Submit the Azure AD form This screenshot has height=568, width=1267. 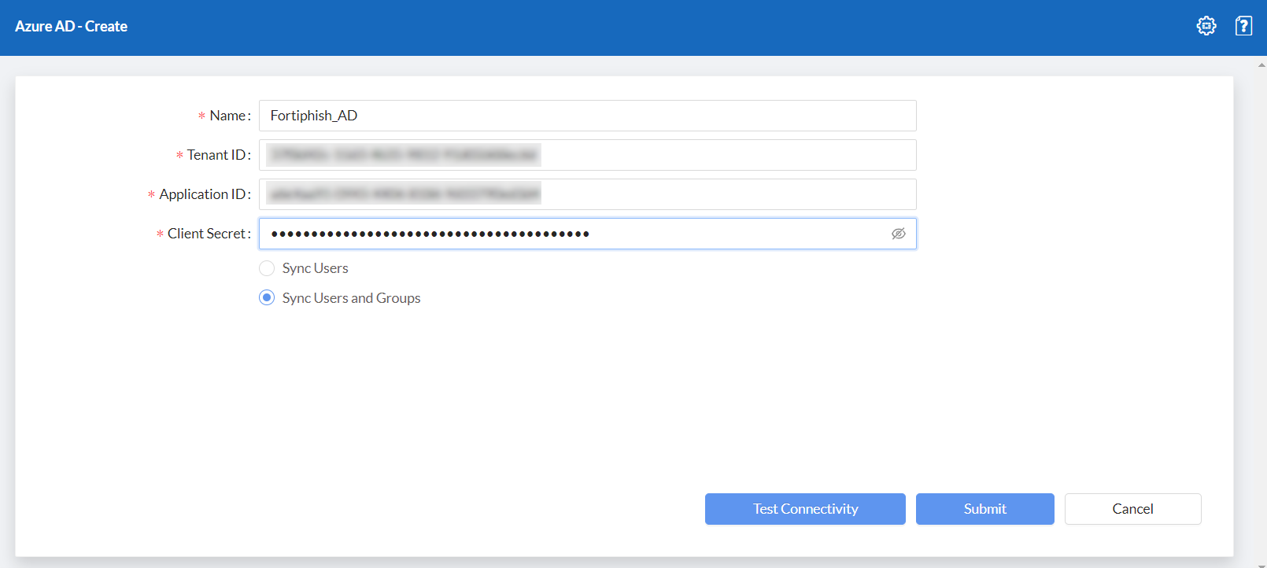tap(985, 509)
